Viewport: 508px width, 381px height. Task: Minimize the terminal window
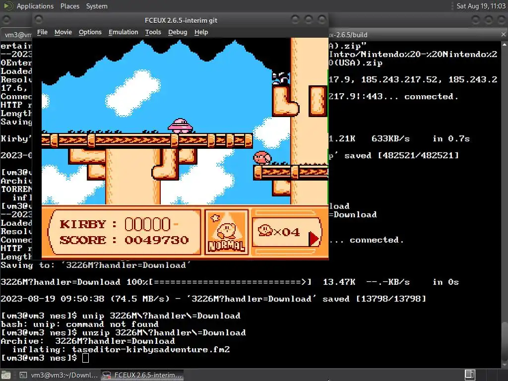coord(475,20)
